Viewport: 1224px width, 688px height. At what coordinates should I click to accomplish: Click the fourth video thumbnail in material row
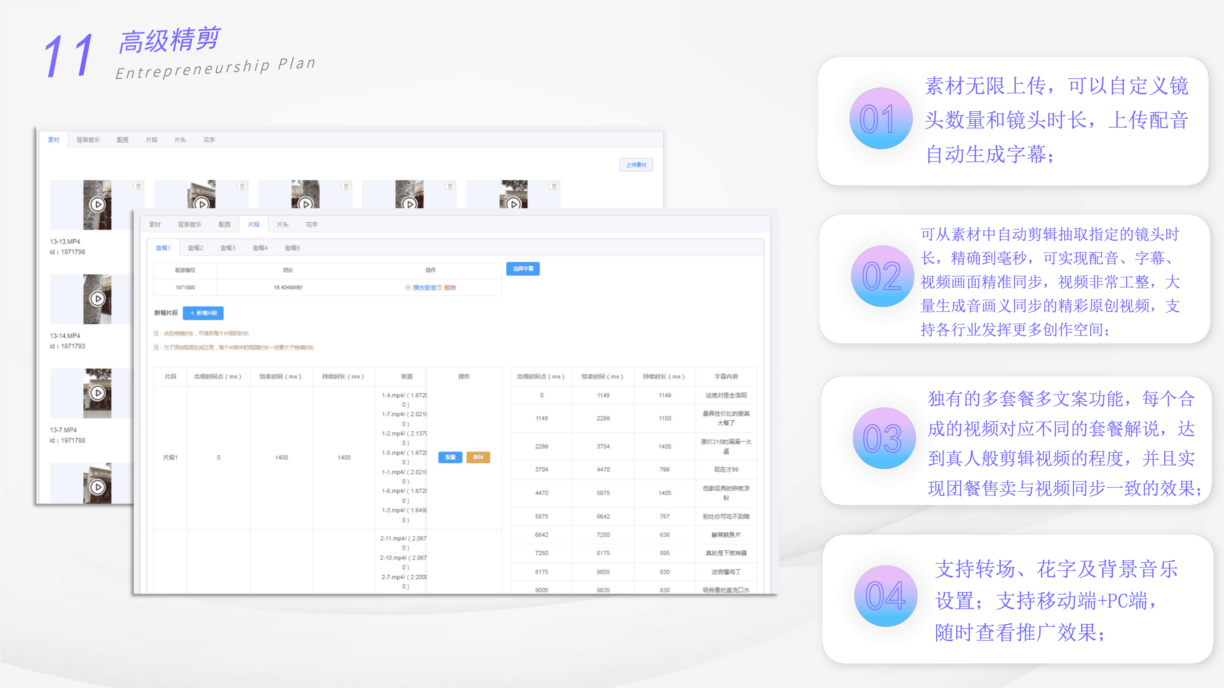pyautogui.click(x=409, y=195)
